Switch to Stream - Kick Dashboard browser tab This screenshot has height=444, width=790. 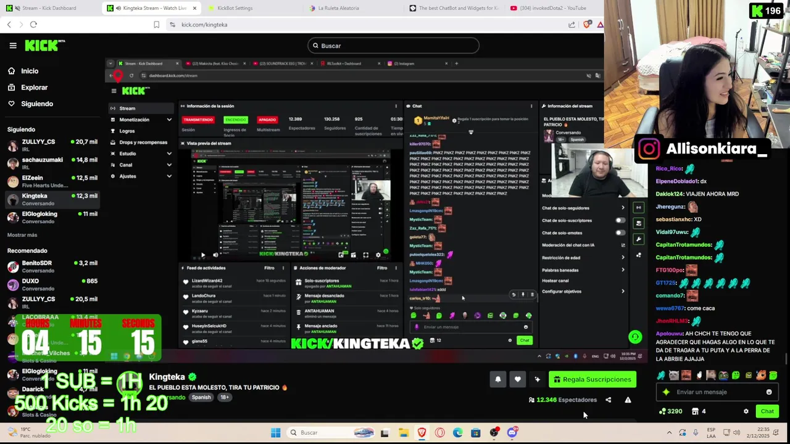coord(51,8)
